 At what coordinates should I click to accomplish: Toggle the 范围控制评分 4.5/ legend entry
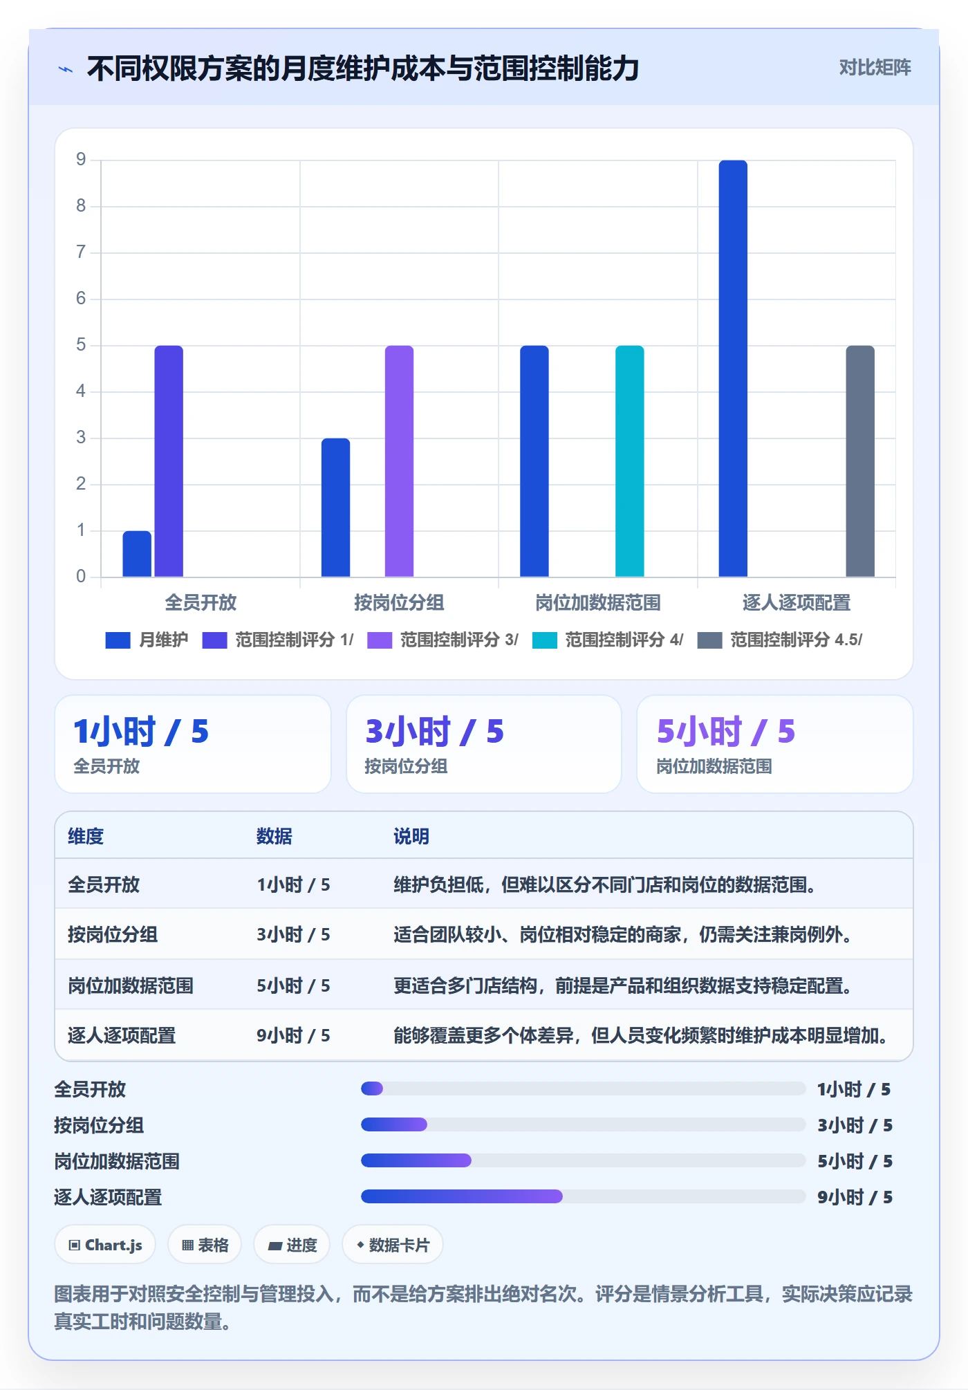pos(780,640)
